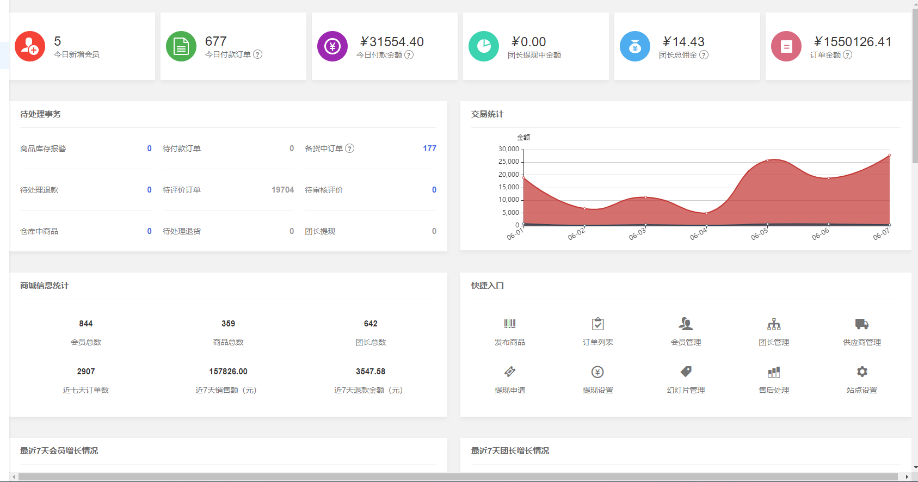Open the 幻灯片管理 shortcut link

click(x=686, y=390)
